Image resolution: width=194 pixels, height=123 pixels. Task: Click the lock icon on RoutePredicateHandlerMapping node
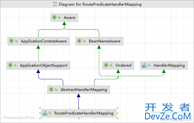pos(50,113)
